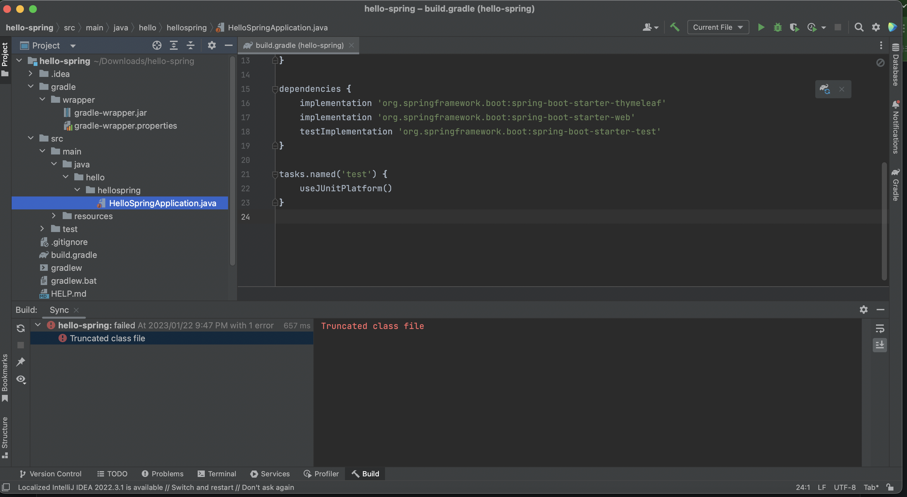
Task: Open the Gradle tool window
Action: pyautogui.click(x=895, y=185)
